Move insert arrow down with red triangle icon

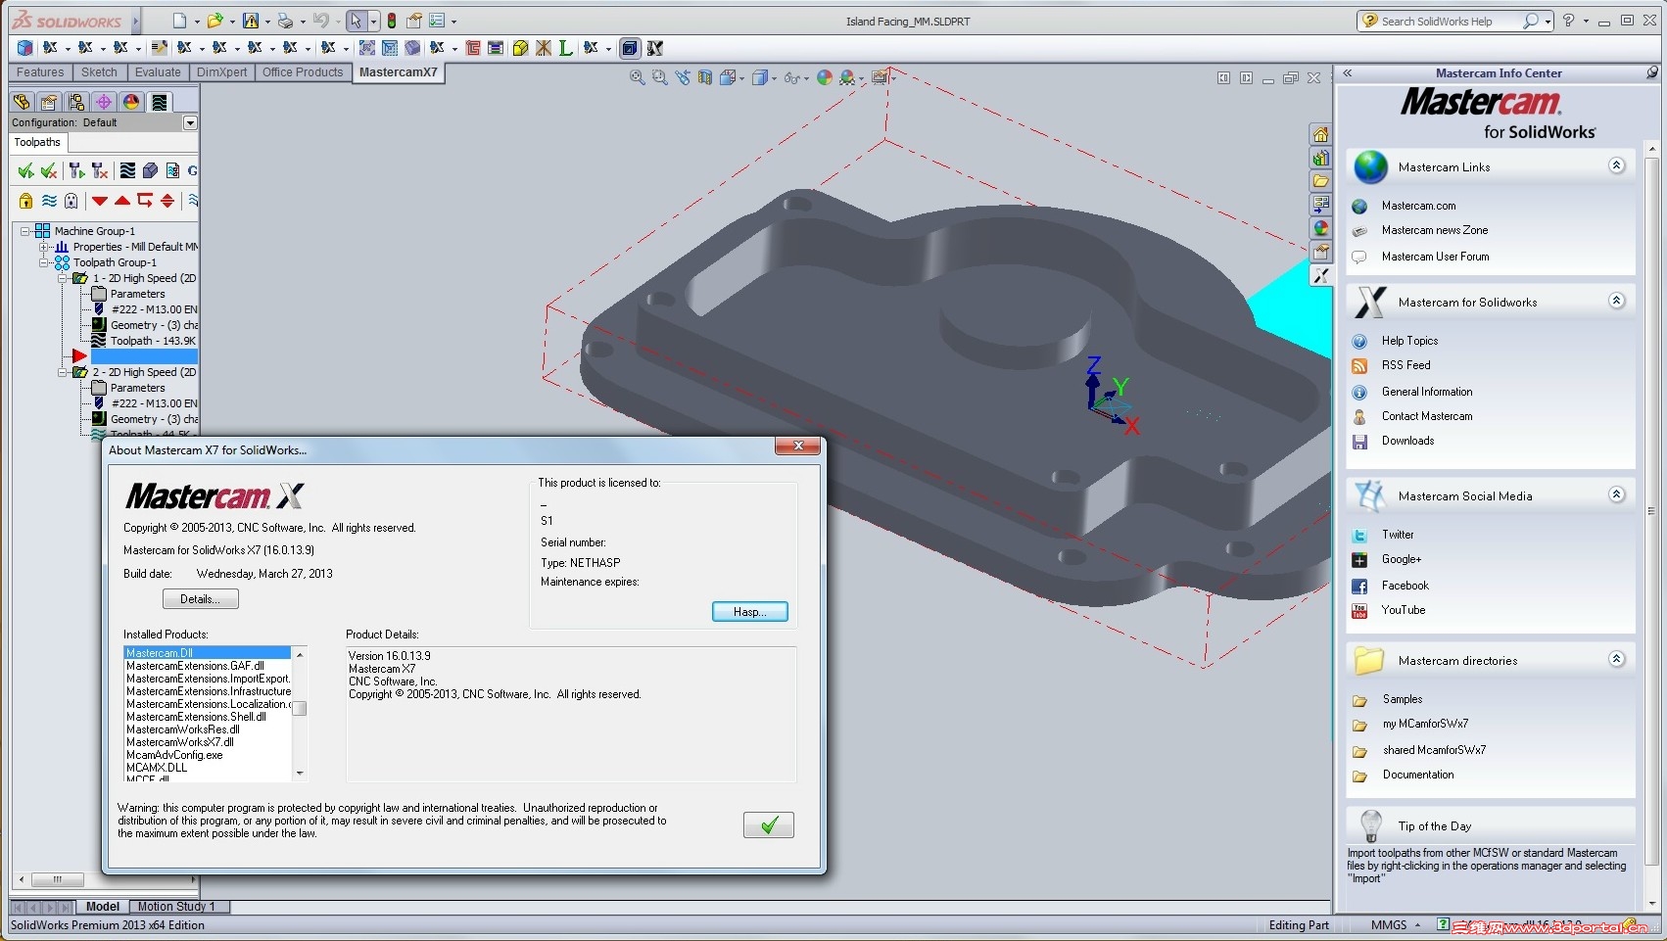point(100,201)
